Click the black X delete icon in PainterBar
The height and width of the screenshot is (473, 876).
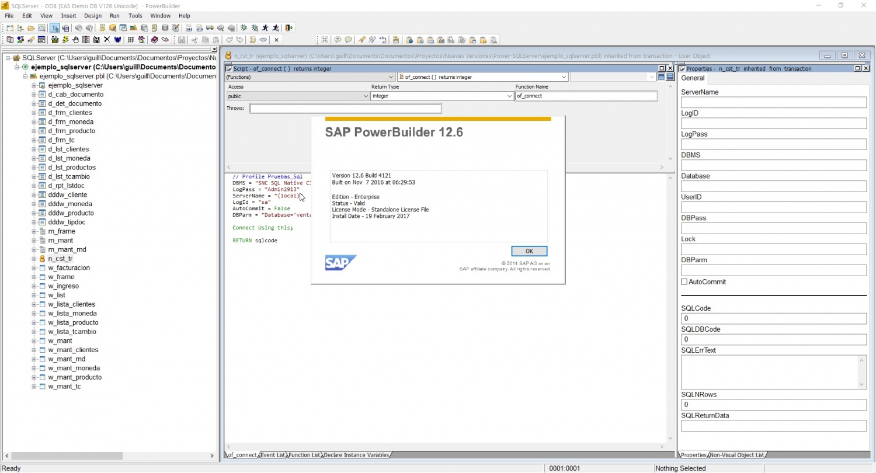click(107, 40)
